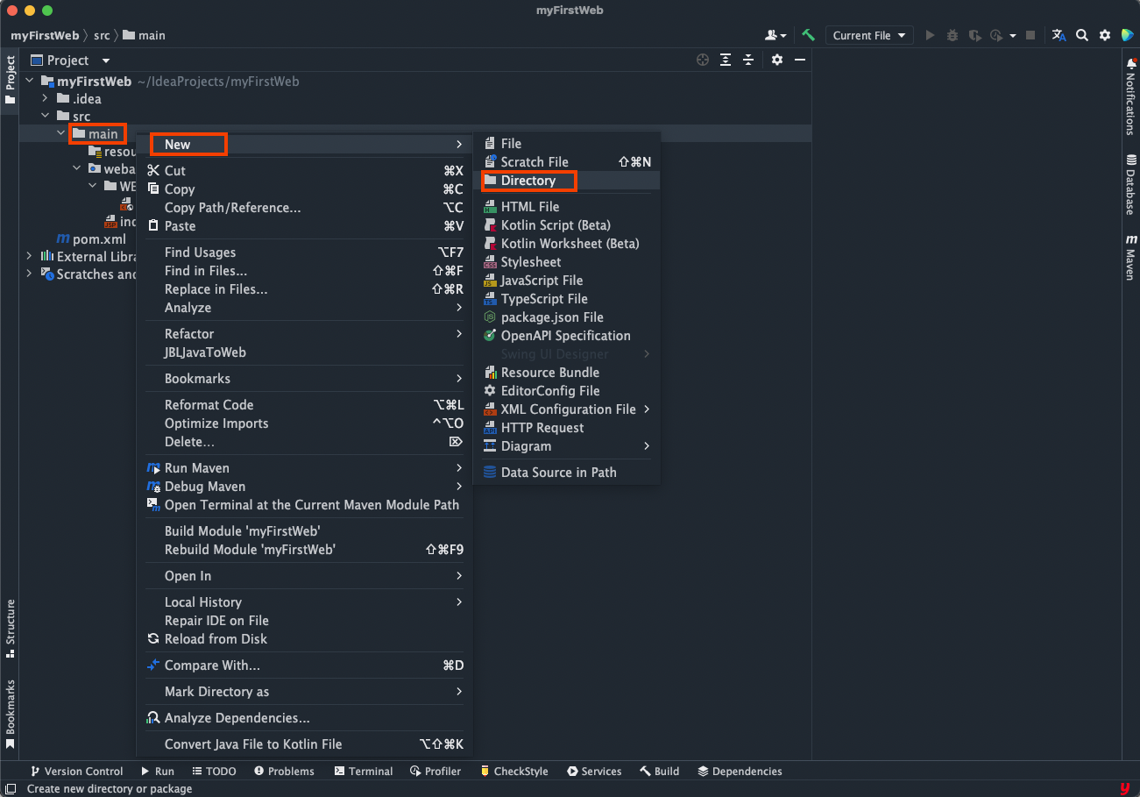
Task: Open the Project tool window side tab
Action: point(11,81)
